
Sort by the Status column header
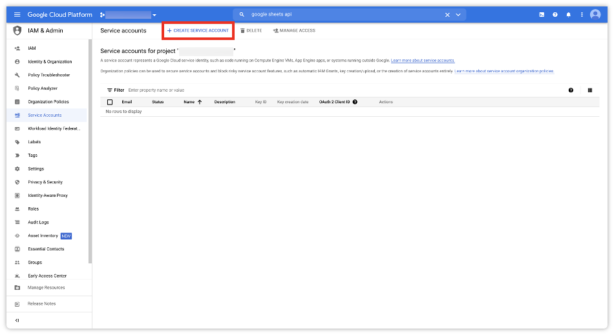click(158, 102)
